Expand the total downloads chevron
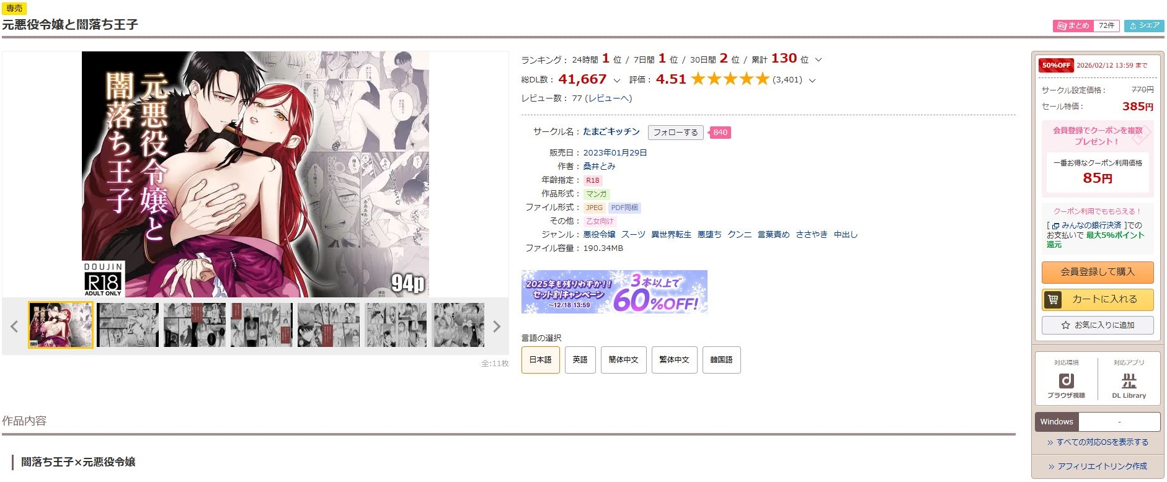The image size is (1167, 482). click(x=616, y=80)
